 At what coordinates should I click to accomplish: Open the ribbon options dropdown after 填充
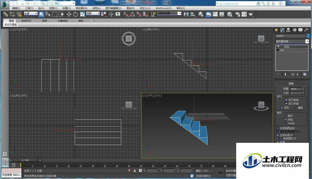tap(92, 21)
